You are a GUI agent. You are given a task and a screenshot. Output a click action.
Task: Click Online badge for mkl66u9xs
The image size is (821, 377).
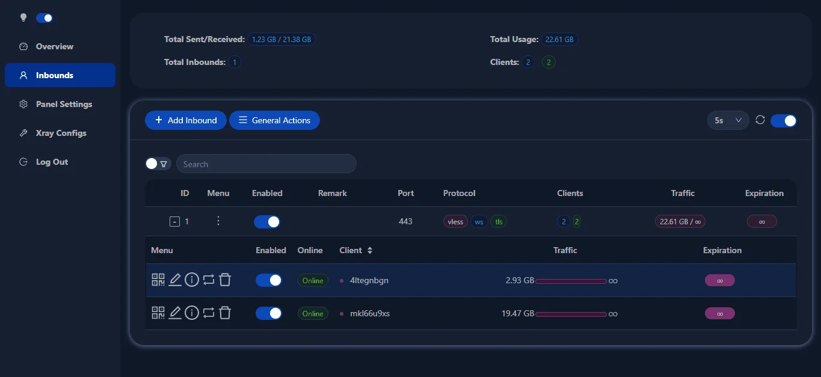pos(313,313)
